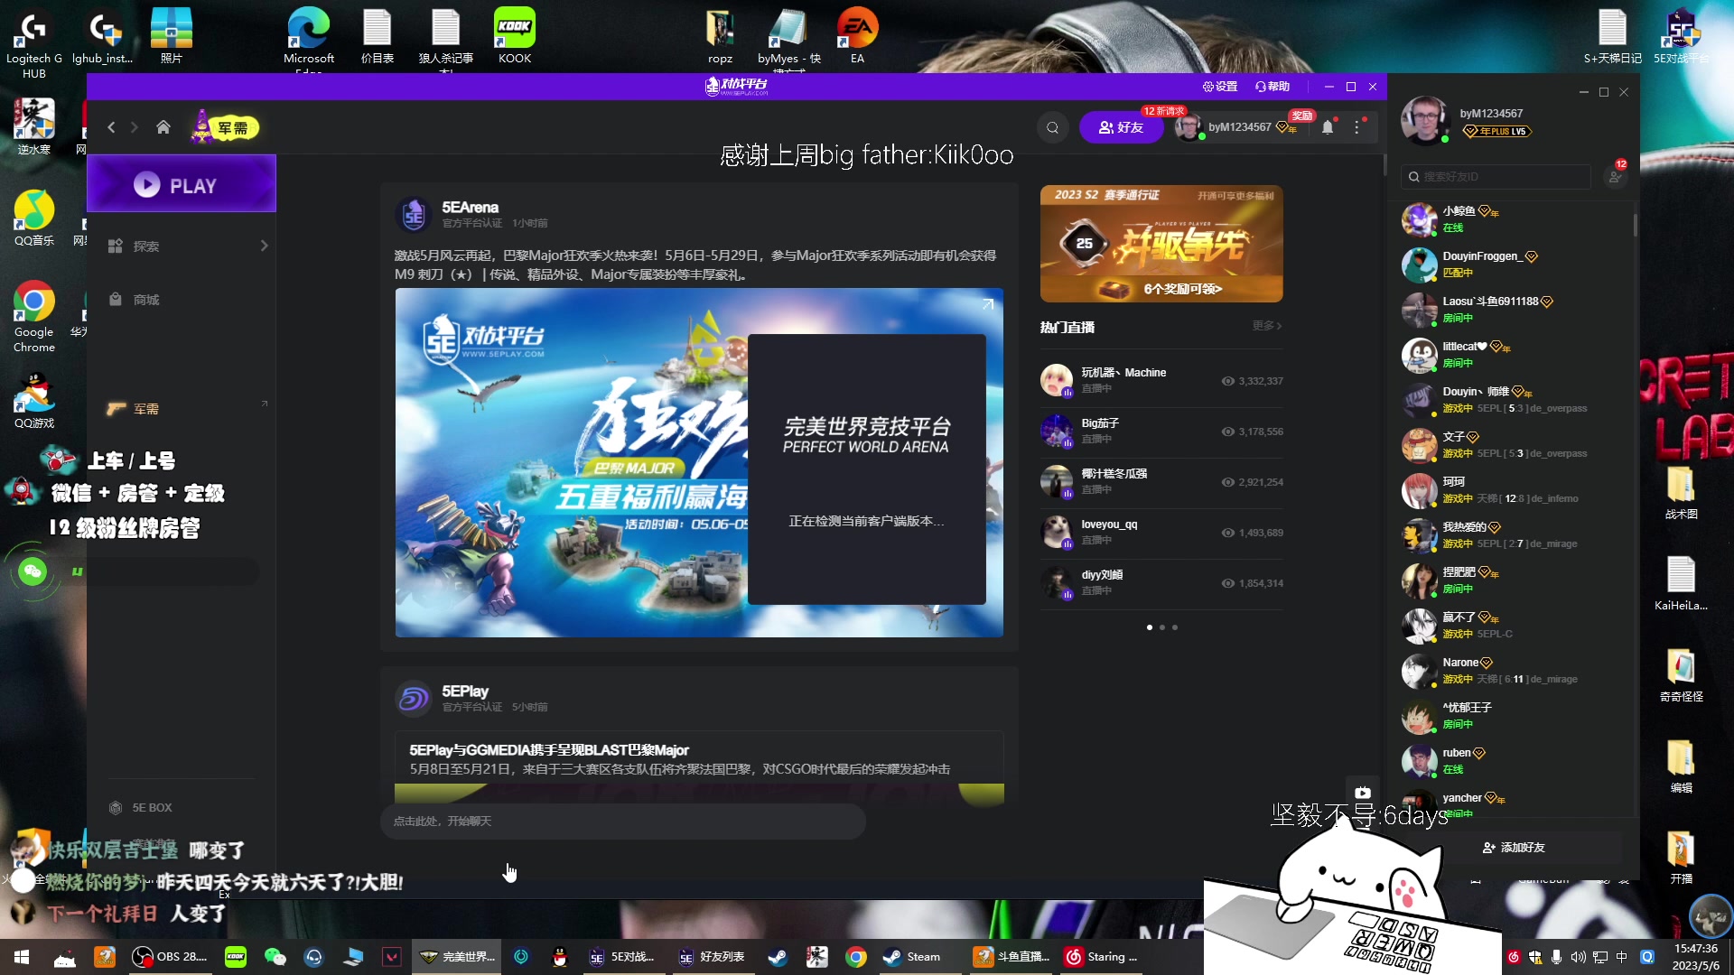The image size is (1734, 975).
Task: Click the 军需 badge near home icon
Action: click(x=226, y=127)
